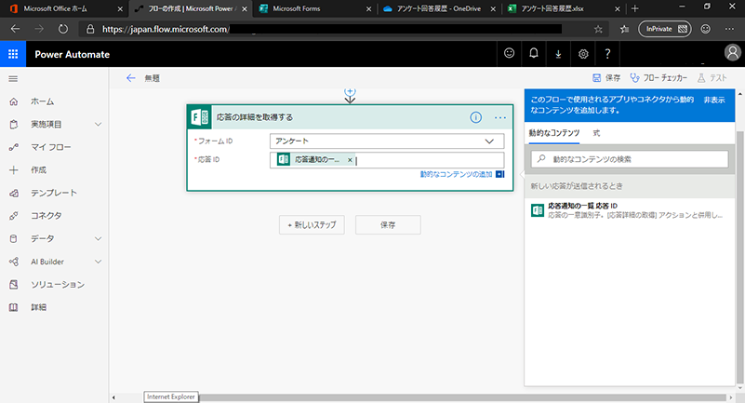Expand the 実施項目 sidebar chevron
The image size is (745, 403).
98,125
